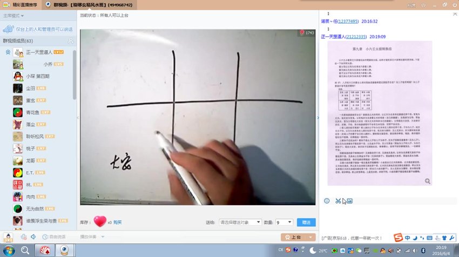Click the shirt skin icon on the IME bar
Screen dimensions: 459x257
444,238
